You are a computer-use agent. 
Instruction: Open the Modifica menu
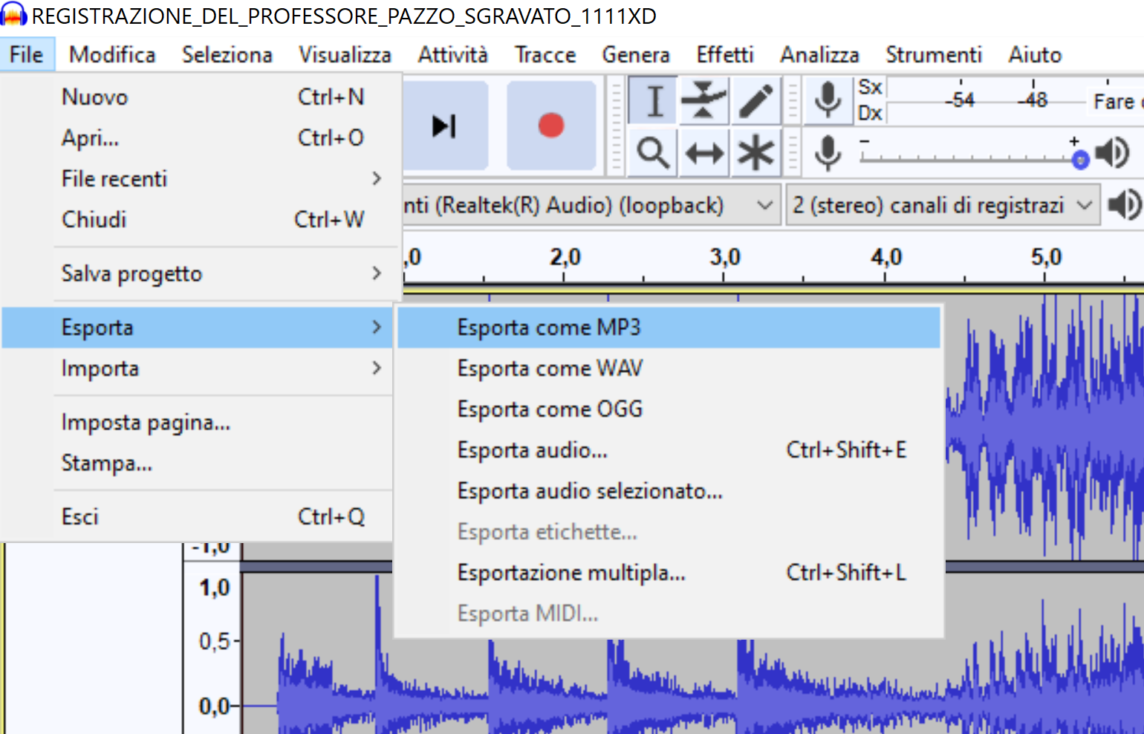[x=112, y=54]
